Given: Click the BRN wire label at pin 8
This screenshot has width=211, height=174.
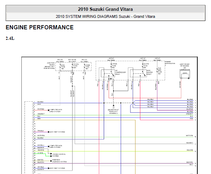Looking at the screenshot, I should [x=39, y=119].
